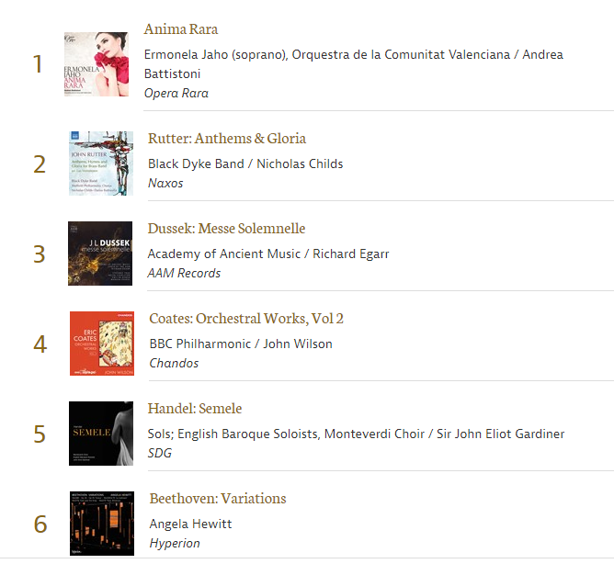Click the Hyperion label text
The height and width of the screenshot is (575, 614).
[x=175, y=543]
